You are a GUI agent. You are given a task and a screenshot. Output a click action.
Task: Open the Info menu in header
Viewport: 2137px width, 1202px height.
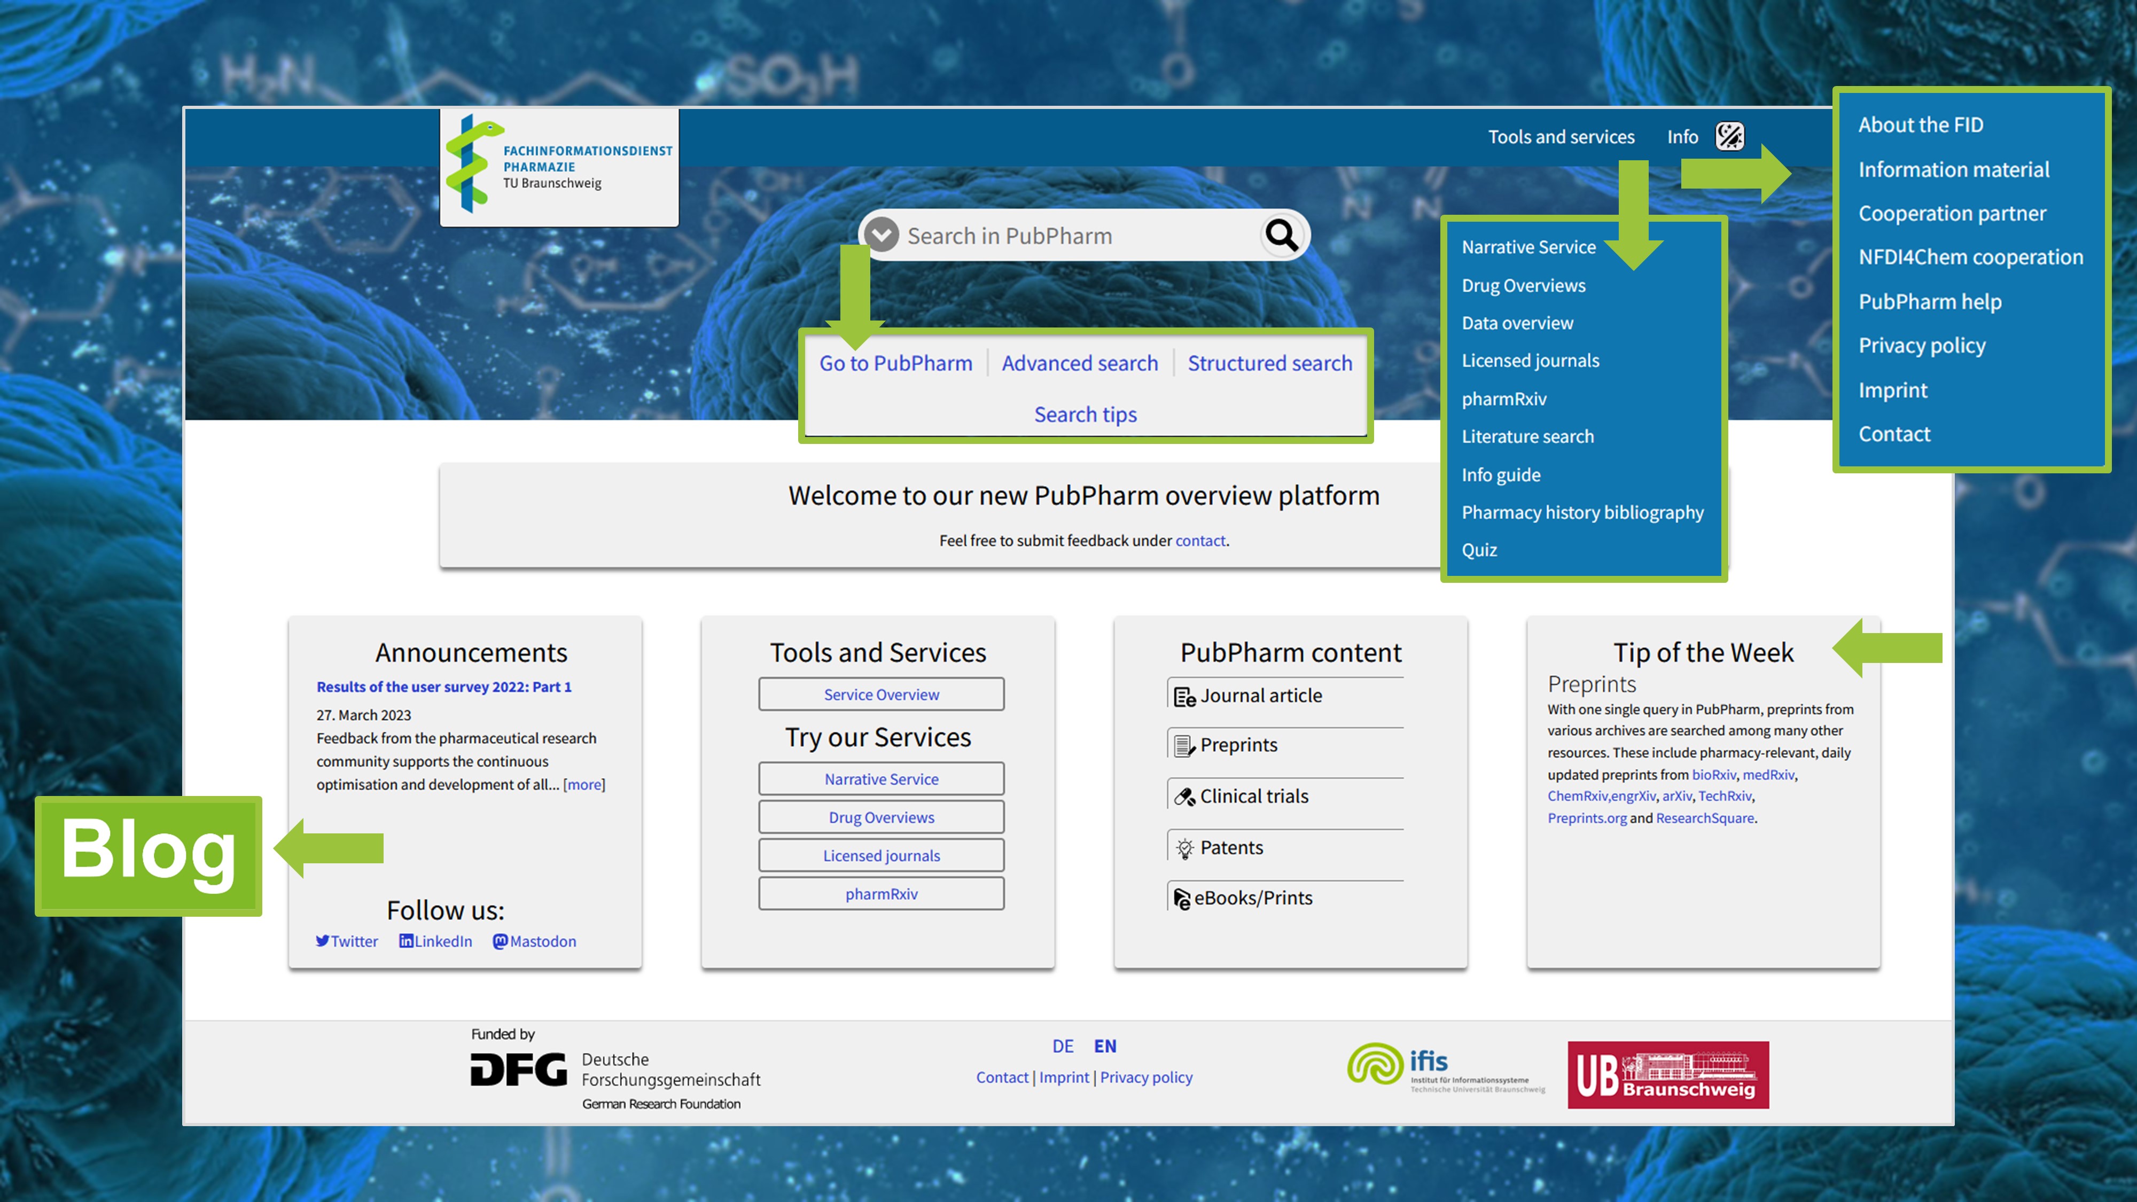[1682, 137]
